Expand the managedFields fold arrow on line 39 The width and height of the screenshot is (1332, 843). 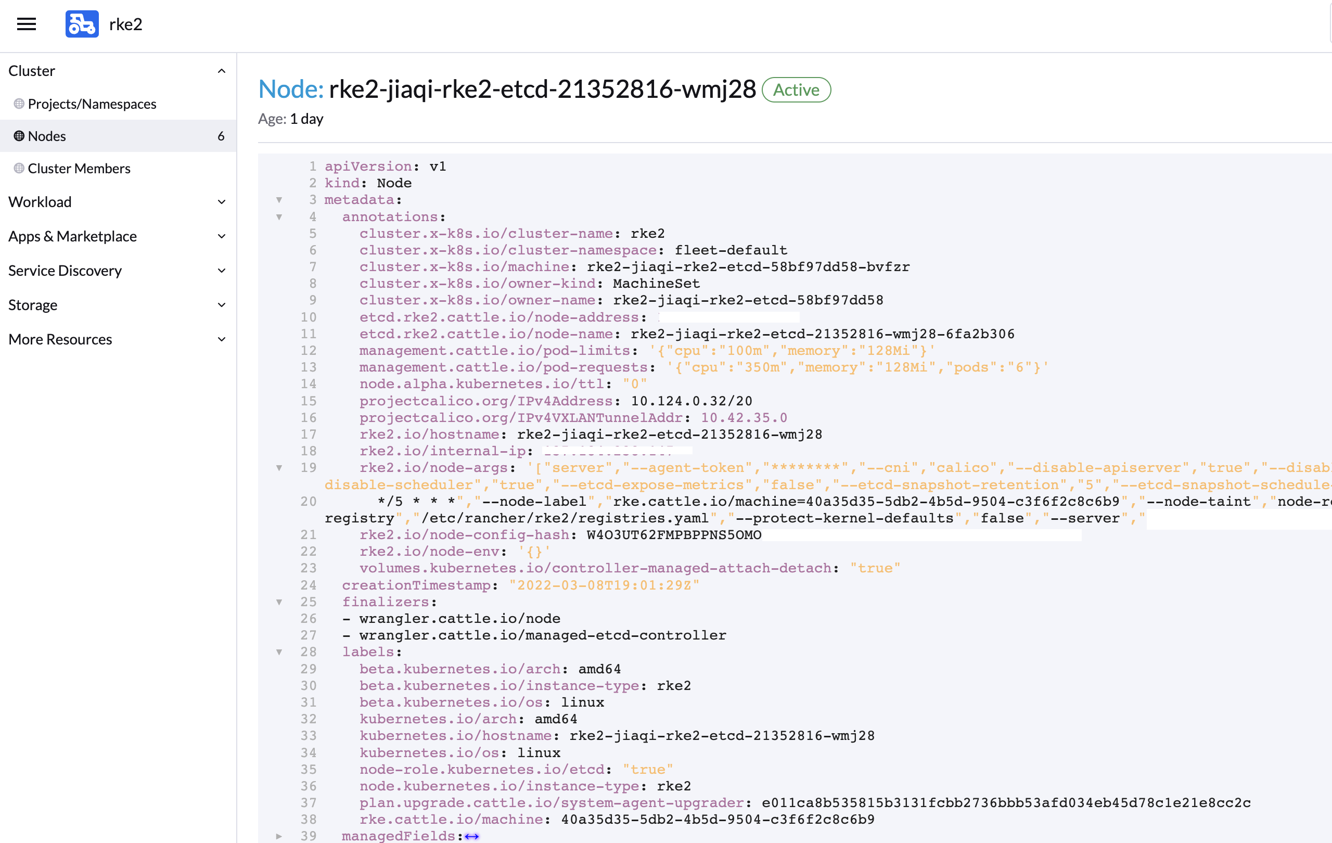click(x=279, y=836)
